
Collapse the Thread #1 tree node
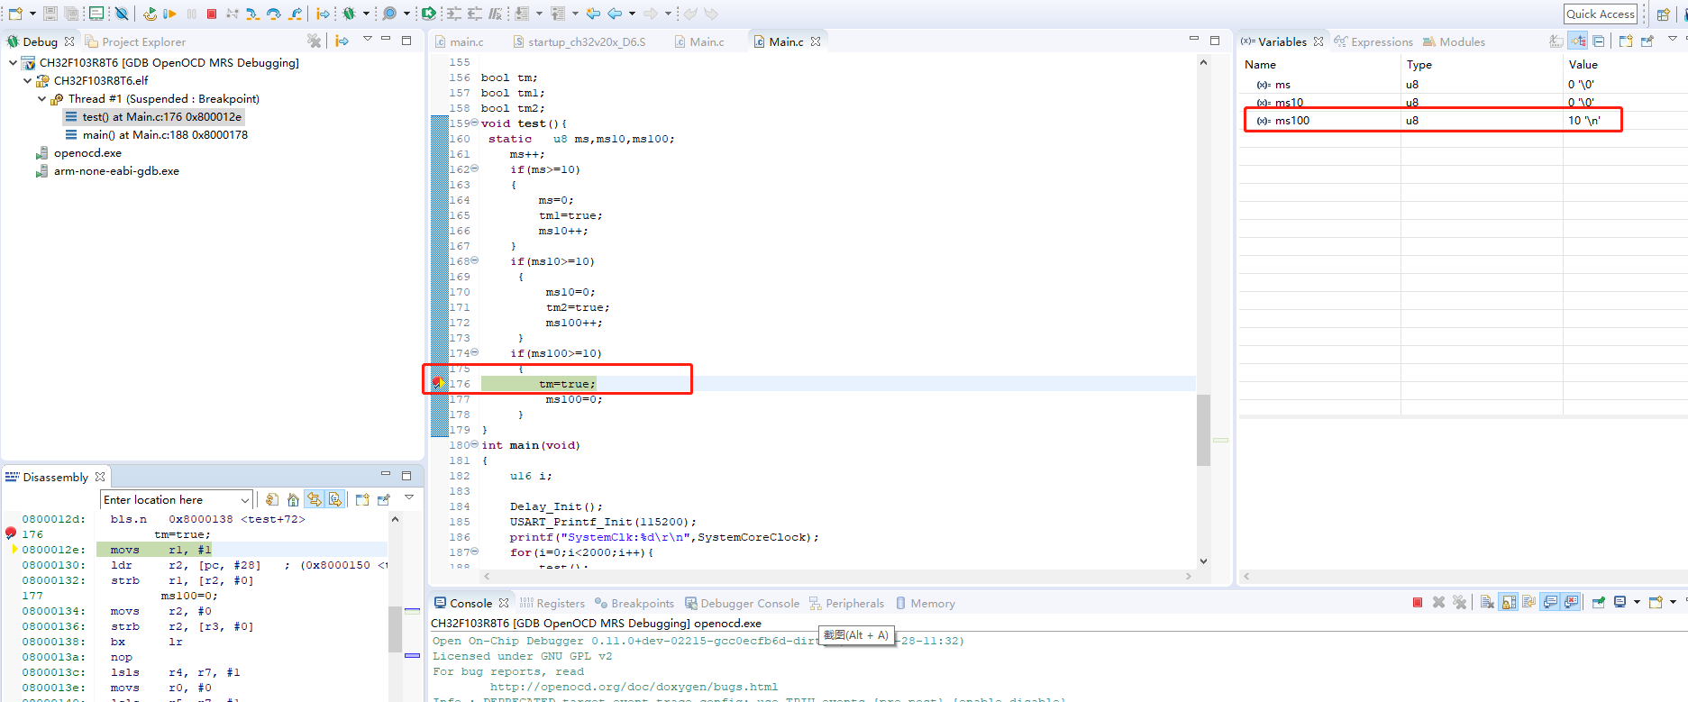coord(41,98)
